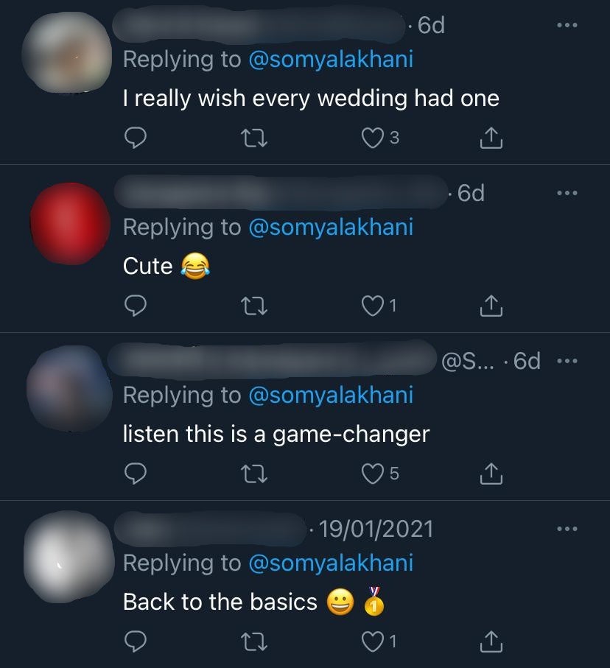Open more options for the wedding tweet

(567, 26)
